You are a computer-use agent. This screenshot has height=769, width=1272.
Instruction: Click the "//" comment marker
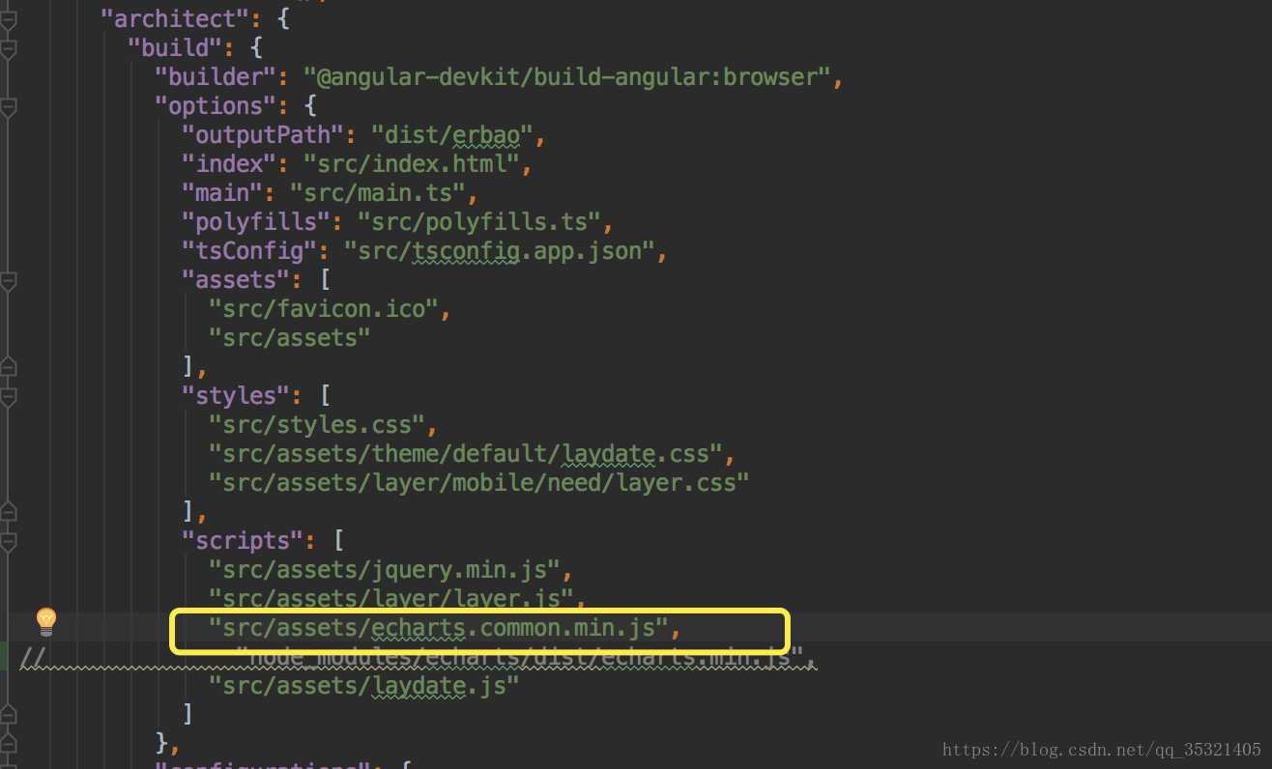pos(33,658)
